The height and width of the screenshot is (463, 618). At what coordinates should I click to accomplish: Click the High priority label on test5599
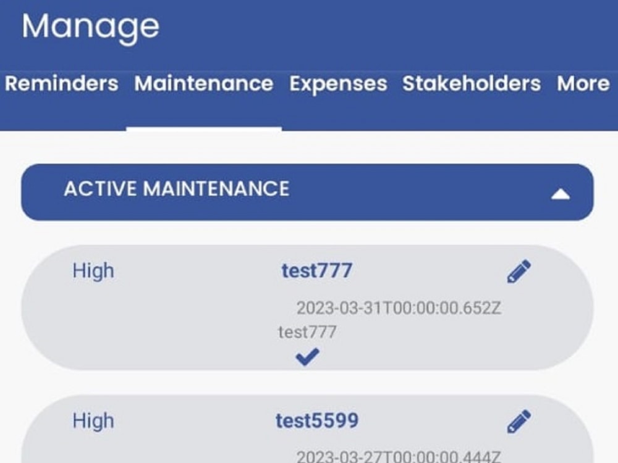pos(93,420)
